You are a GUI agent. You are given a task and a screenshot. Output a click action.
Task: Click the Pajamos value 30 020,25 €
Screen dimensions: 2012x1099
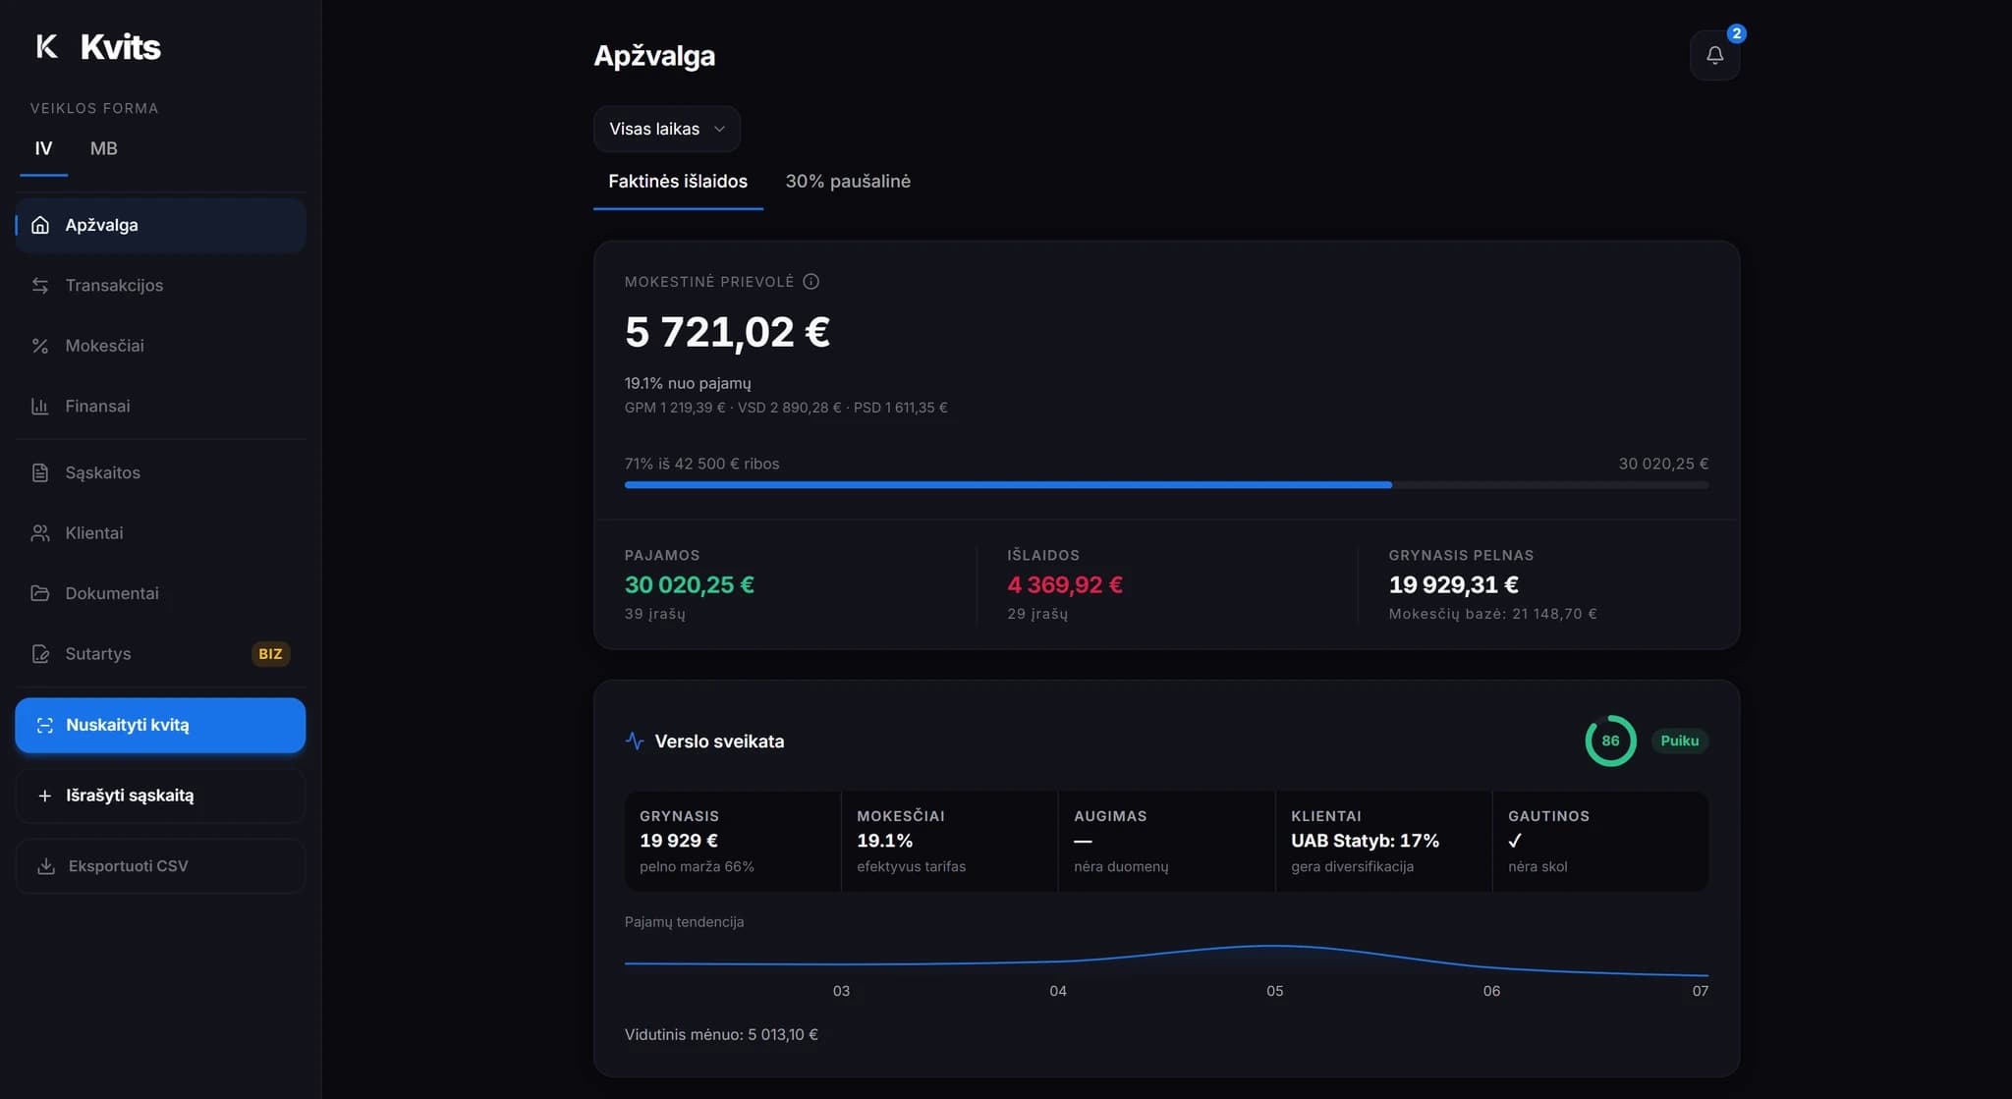pyautogui.click(x=690, y=585)
